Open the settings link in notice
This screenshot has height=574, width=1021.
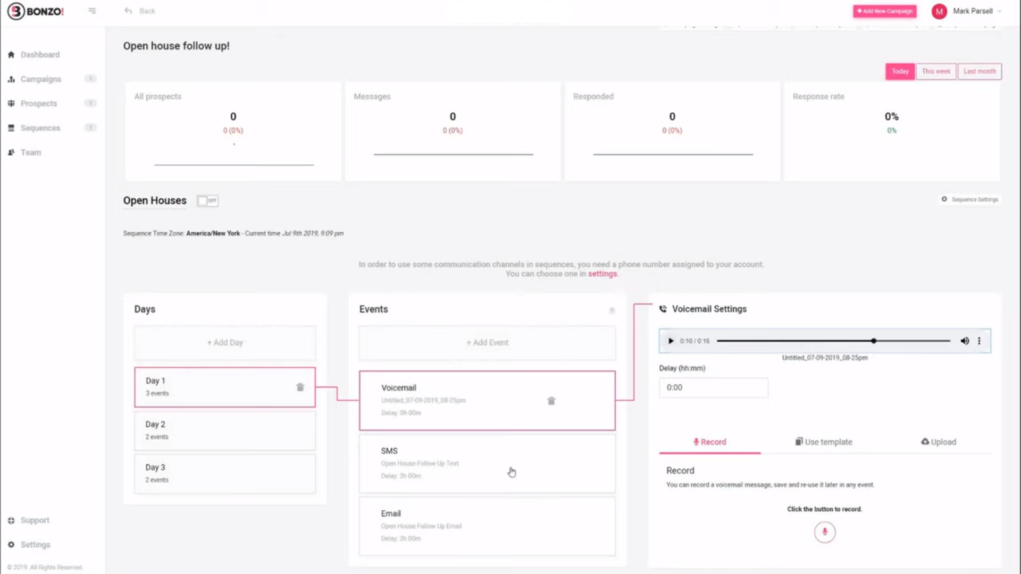(x=602, y=274)
